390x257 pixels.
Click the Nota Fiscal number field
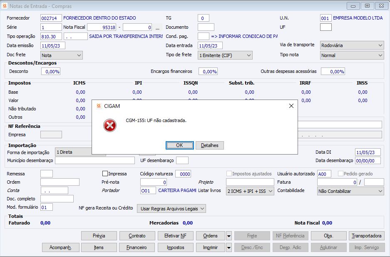coord(102,27)
